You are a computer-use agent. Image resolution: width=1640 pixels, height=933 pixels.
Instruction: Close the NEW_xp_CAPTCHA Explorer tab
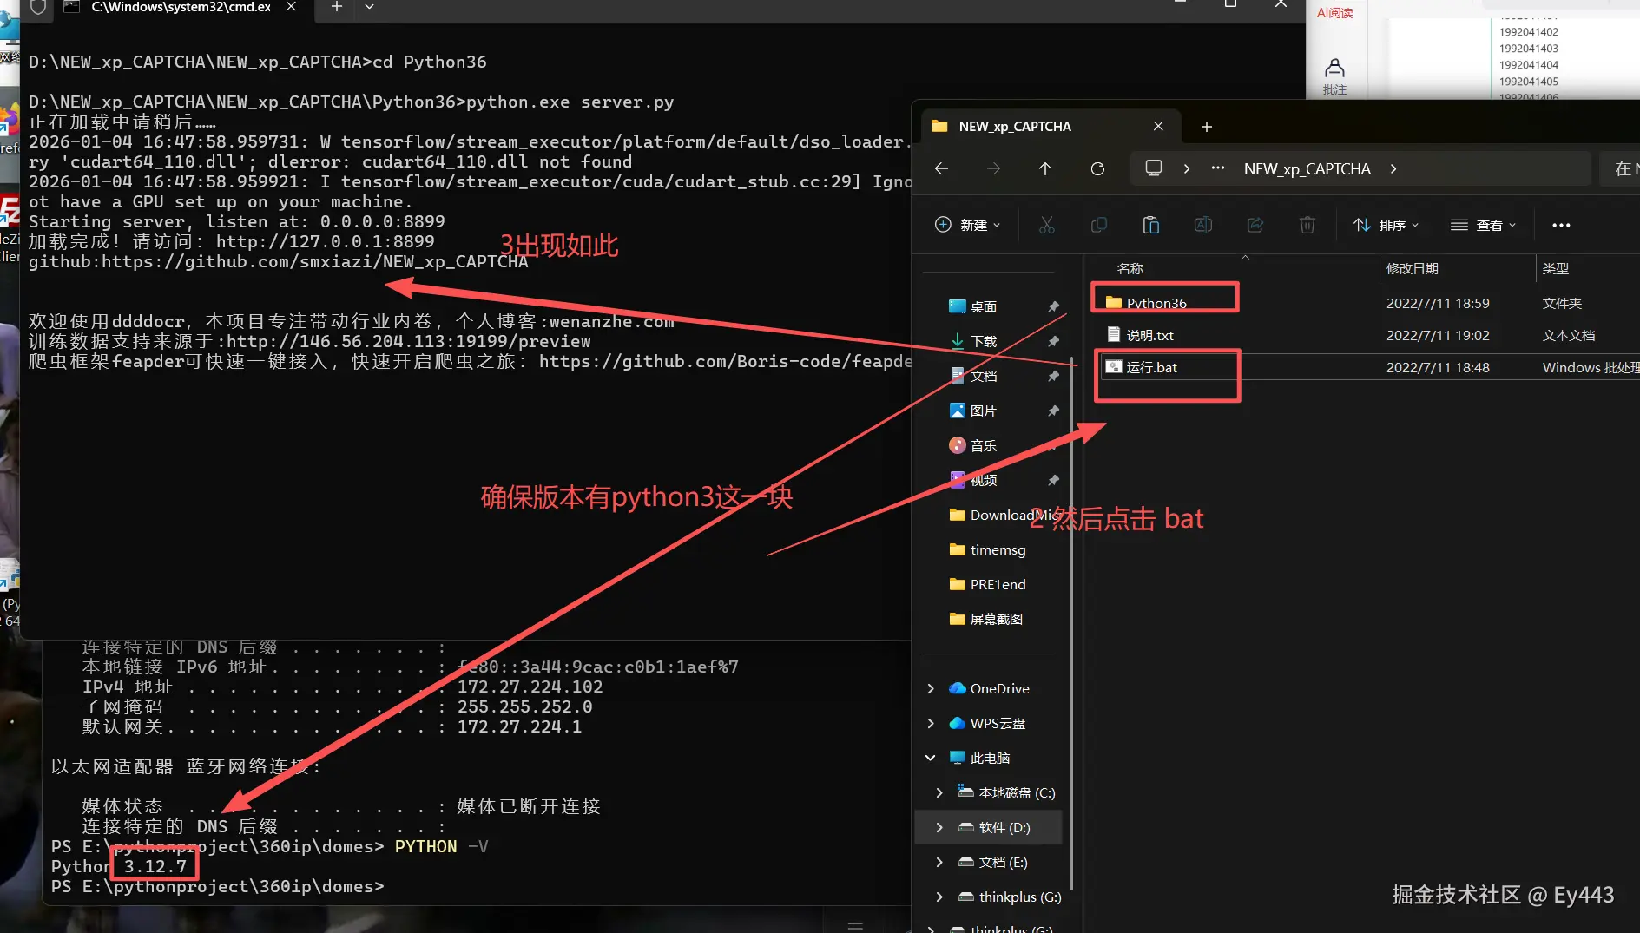[1158, 126]
